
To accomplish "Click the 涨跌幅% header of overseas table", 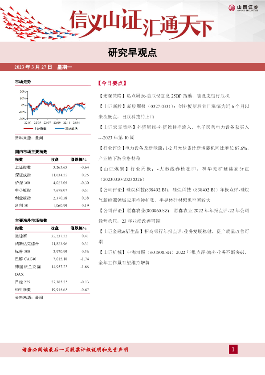I will click(78, 228).
